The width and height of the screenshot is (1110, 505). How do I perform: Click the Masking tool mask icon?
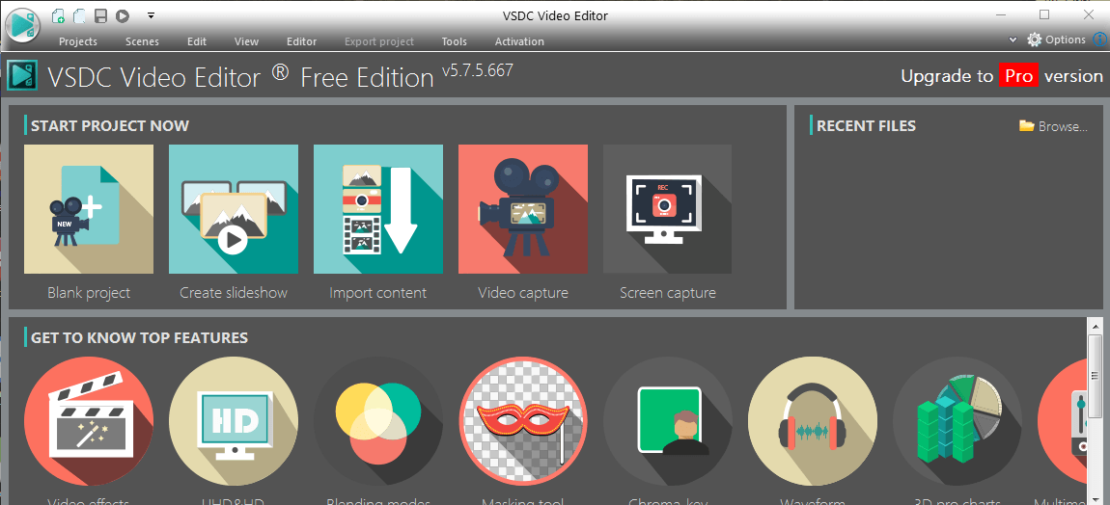pyautogui.click(x=523, y=421)
